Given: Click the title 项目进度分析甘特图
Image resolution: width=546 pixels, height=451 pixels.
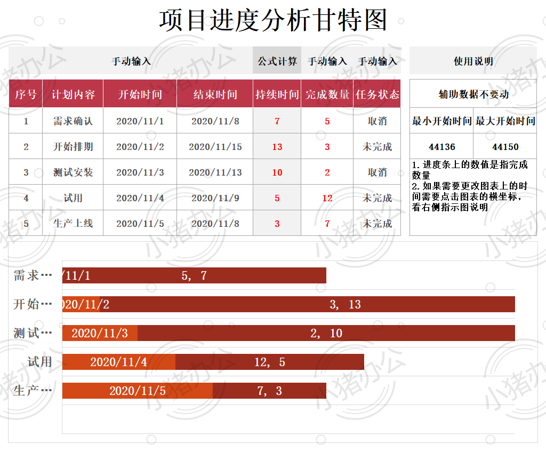Looking at the screenshot, I should [273, 21].
